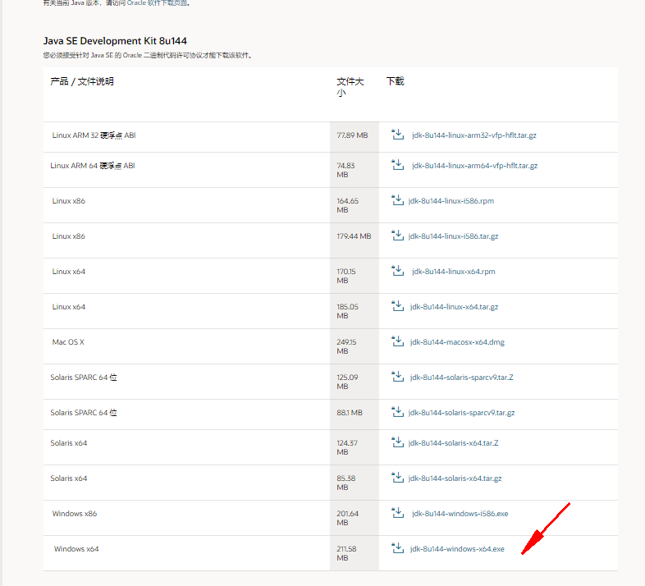The image size is (645, 586).
Task: Click the 产品 / 文件说明 column header
Action: pyautogui.click(x=82, y=81)
